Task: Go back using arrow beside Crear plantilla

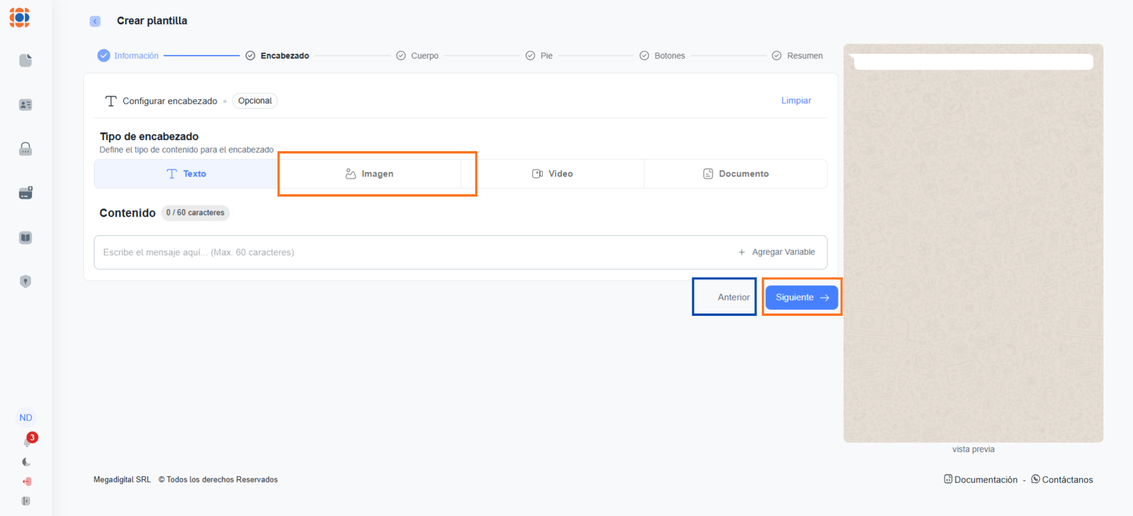Action: pos(95,21)
